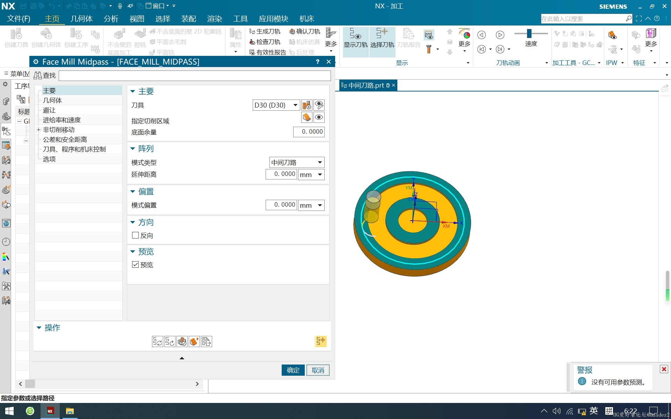This screenshot has width=671, height=419.
Task: Collapse the 方向 section
Action: [x=132, y=222]
